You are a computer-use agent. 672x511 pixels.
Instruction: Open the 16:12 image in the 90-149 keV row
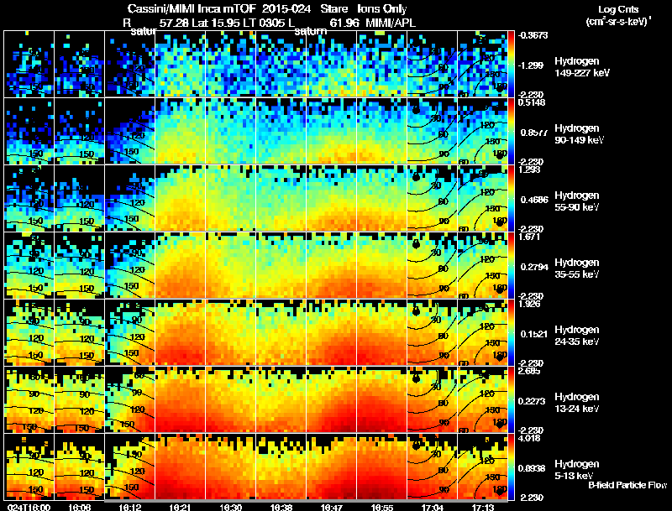130,131
